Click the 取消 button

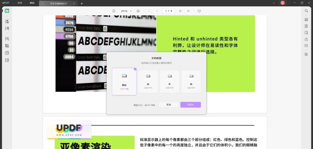[x=168, y=105]
